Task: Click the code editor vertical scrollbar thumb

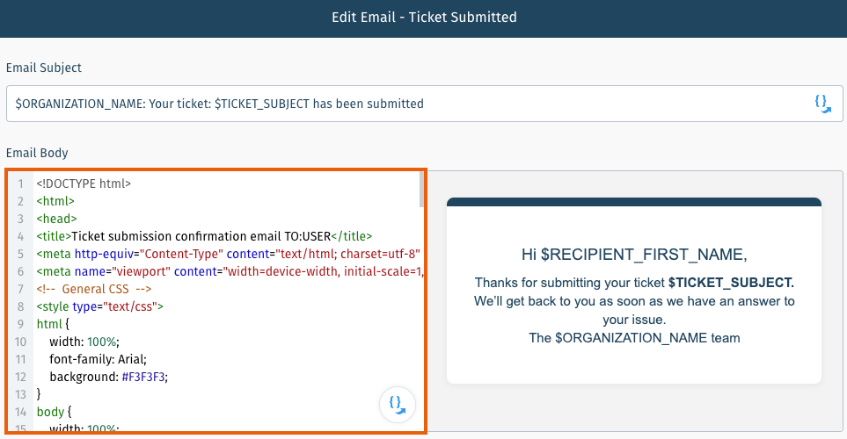Action: tap(421, 190)
